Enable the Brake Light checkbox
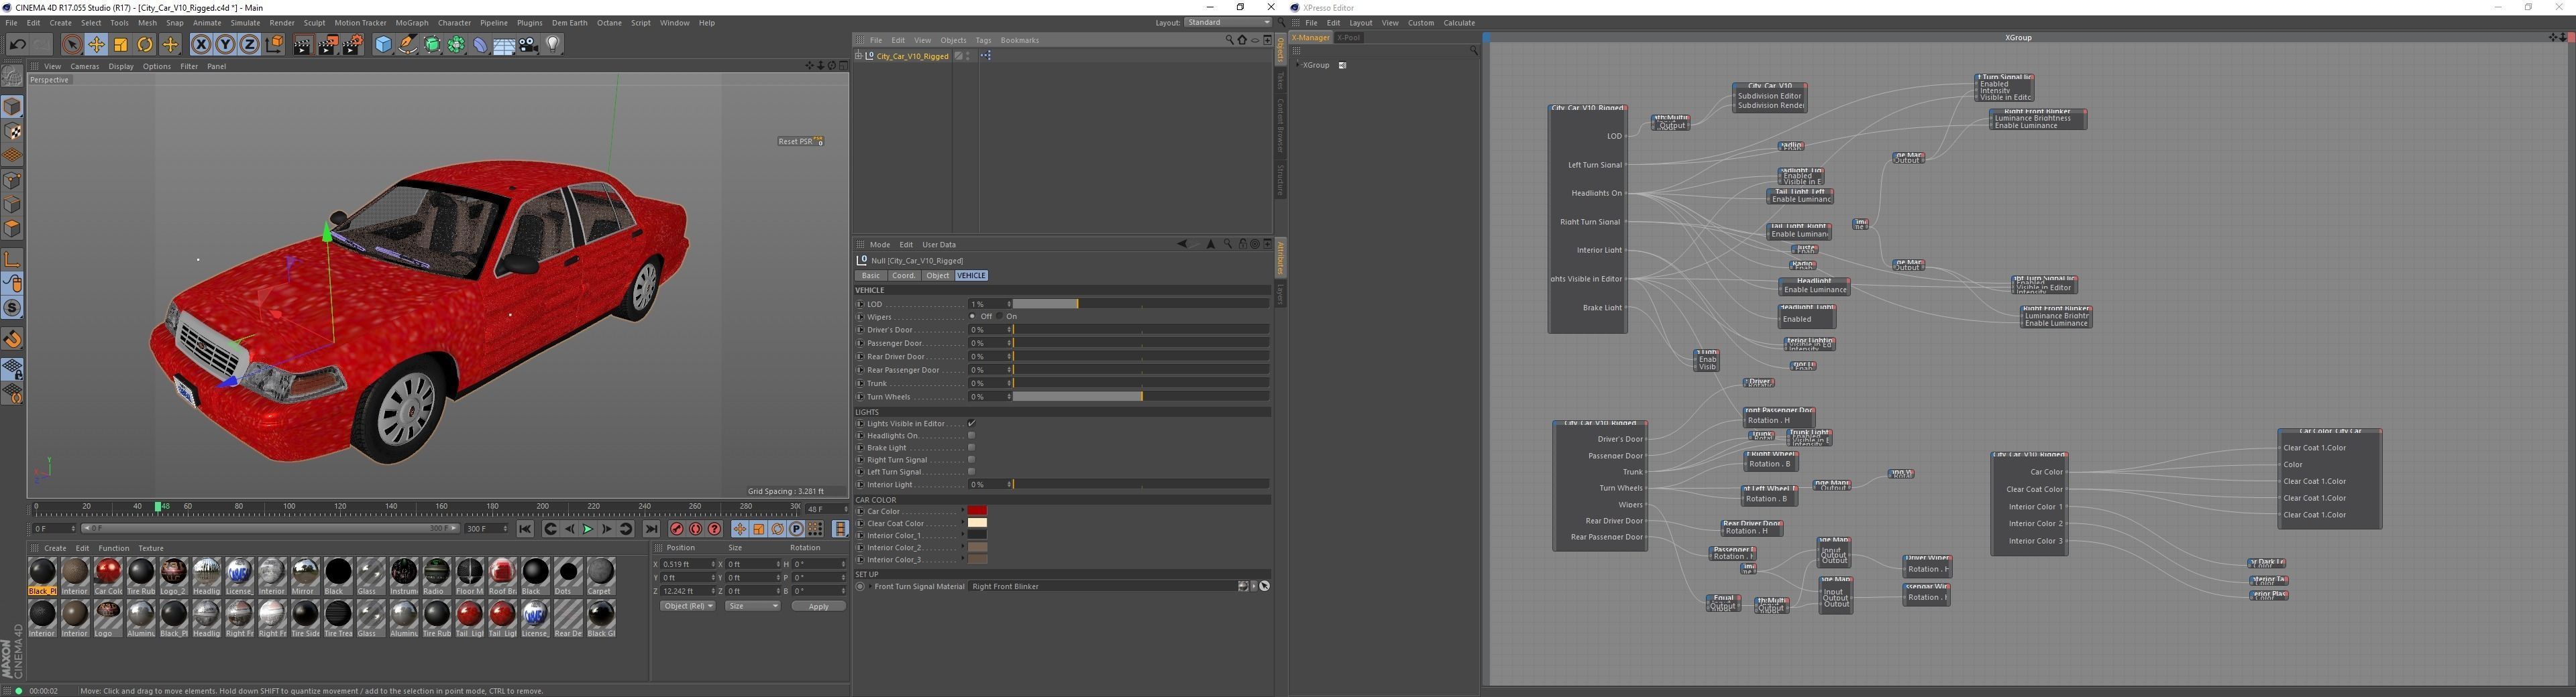Image resolution: width=2576 pixels, height=697 pixels. click(971, 448)
